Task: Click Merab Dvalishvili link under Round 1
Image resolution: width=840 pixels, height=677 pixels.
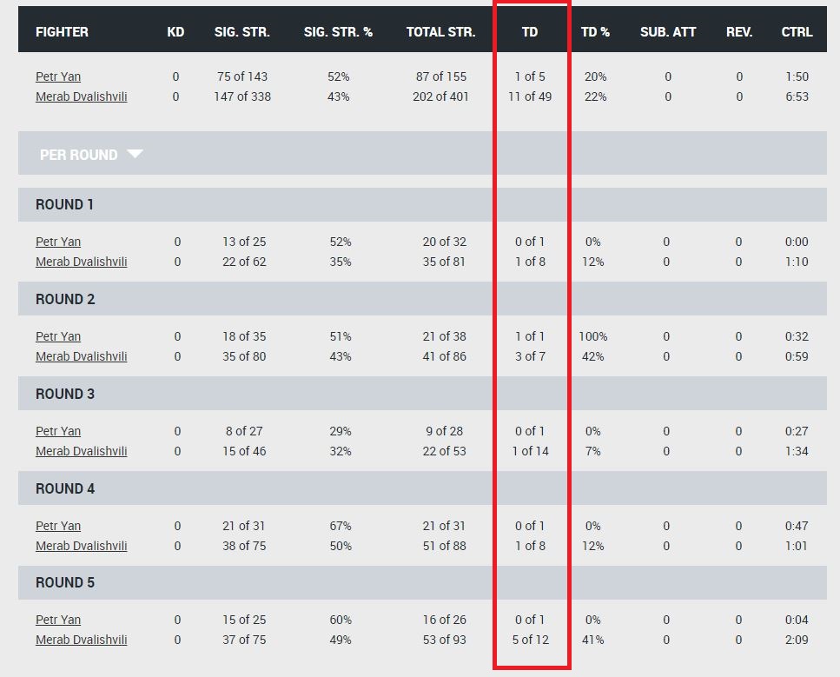Action: click(x=82, y=262)
